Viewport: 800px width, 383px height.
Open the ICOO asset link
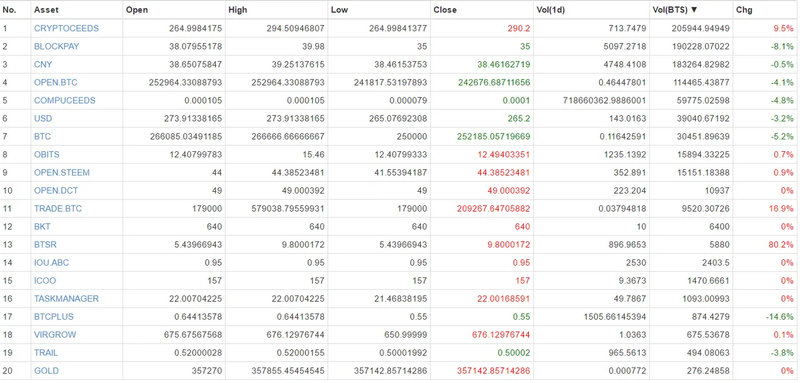(x=45, y=281)
